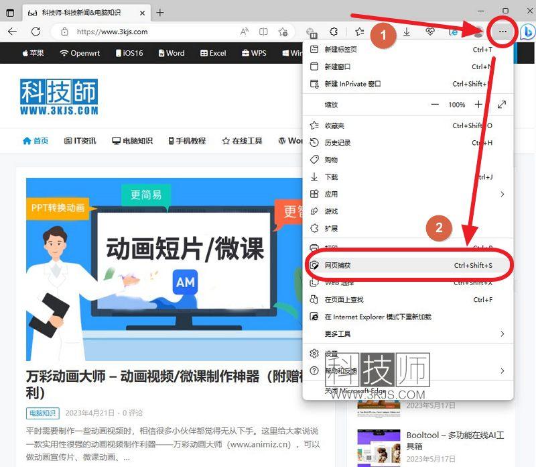Increase zoom with plus button

point(478,105)
